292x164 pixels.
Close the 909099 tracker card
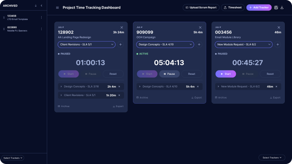click(x=200, y=27)
